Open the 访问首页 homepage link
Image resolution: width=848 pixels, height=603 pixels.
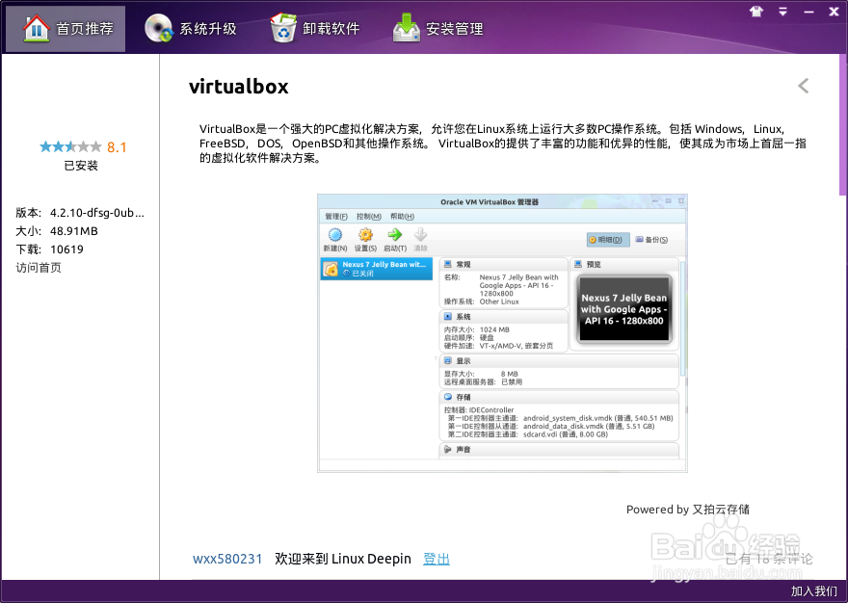click(x=39, y=268)
